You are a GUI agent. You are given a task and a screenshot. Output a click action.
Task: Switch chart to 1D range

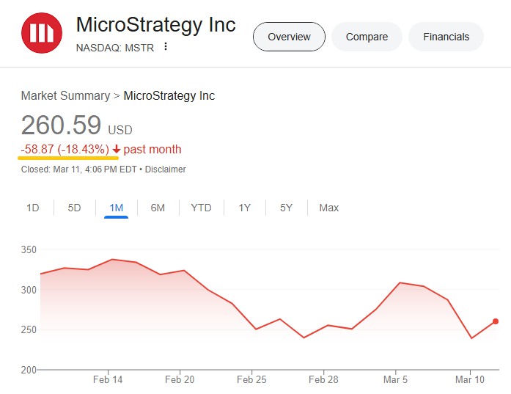(32, 208)
